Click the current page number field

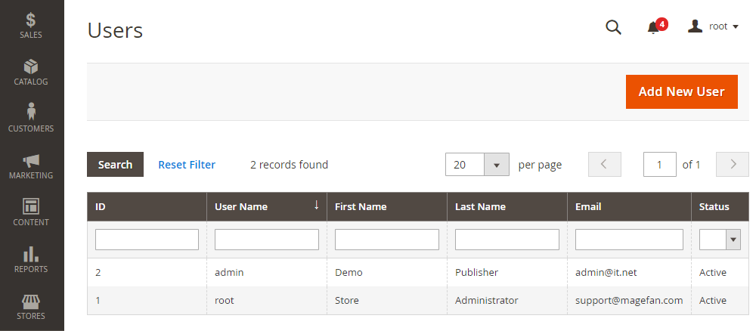pyautogui.click(x=659, y=165)
